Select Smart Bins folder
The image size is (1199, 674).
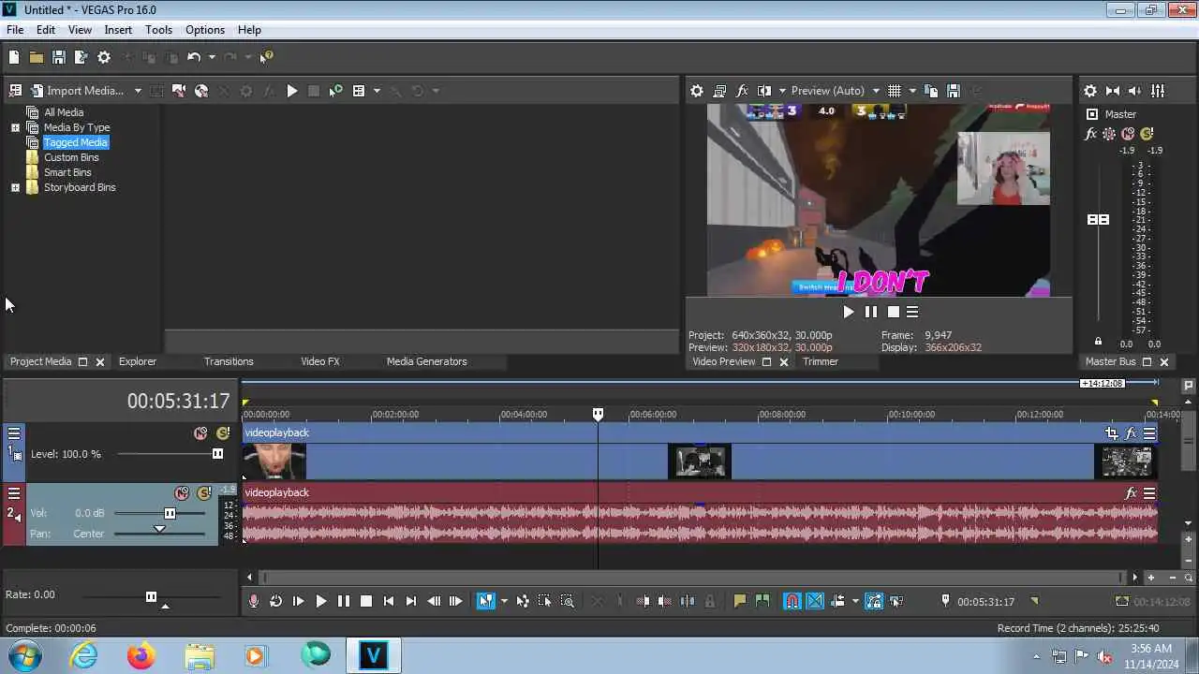[x=67, y=172]
